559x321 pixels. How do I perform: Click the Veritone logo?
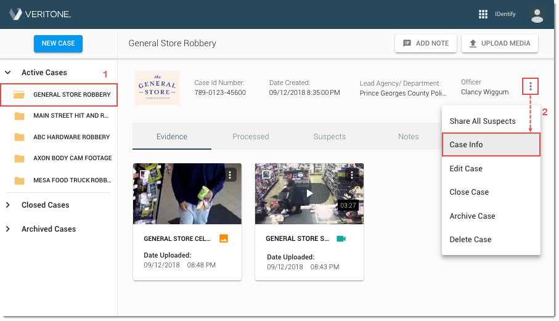pos(40,14)
